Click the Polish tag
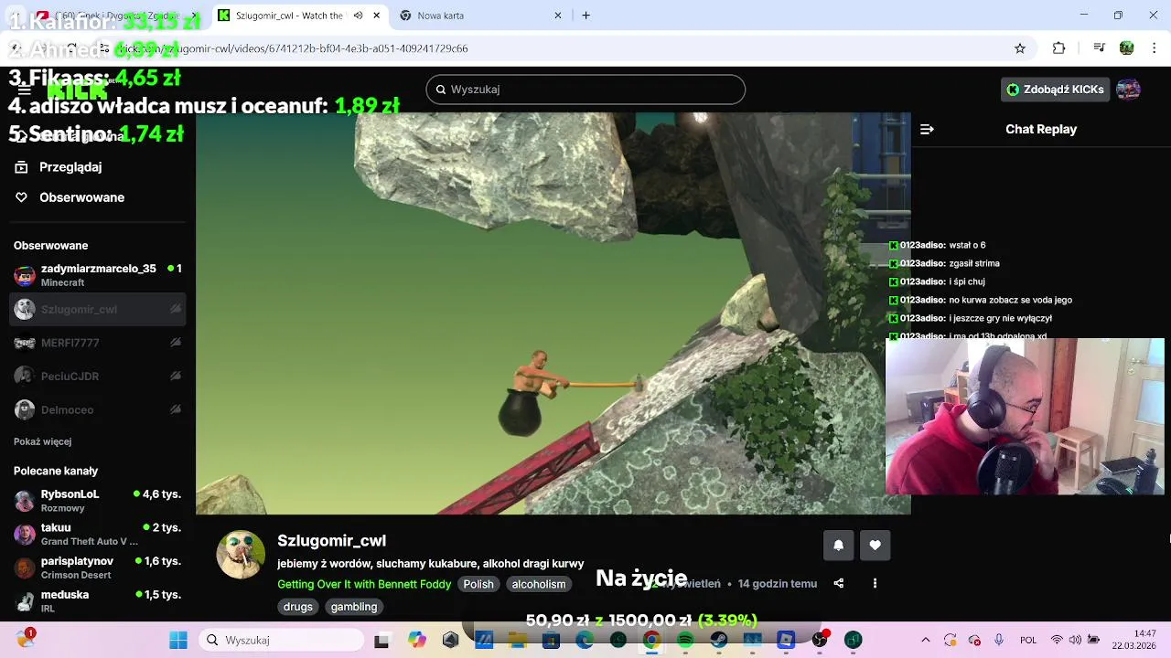This screenshot has width=1171, height=658. pos(478,584)
